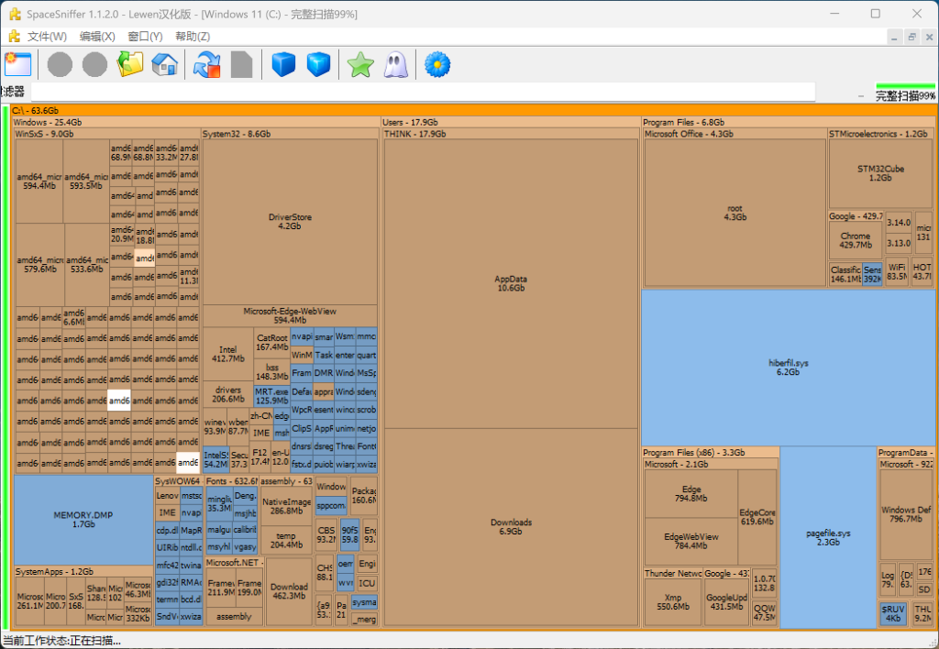Viewport: 939px width, 649px height.
Task: Click inside the filter text field
Action: pyautogui.click(x=422, y=92)
